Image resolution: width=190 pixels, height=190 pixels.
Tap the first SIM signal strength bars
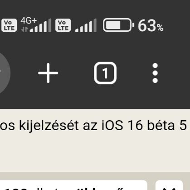(40, 25)
